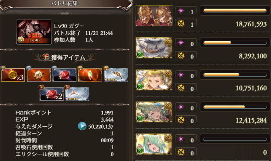
Task: Select the rainbow crystal reward item
Action: pyautogui.click(x=90, y=75)
